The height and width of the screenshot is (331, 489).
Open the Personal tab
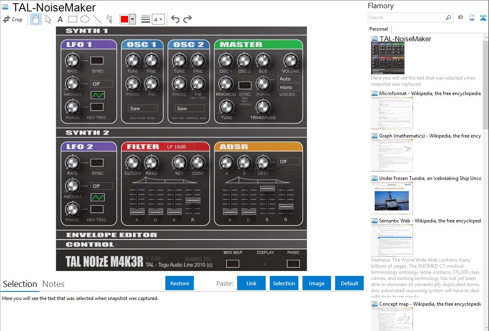tap(378, 29)
